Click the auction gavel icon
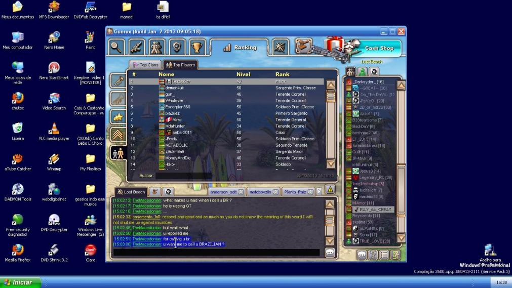This screenshot has height=288, width=512. [x=304, y=46]
